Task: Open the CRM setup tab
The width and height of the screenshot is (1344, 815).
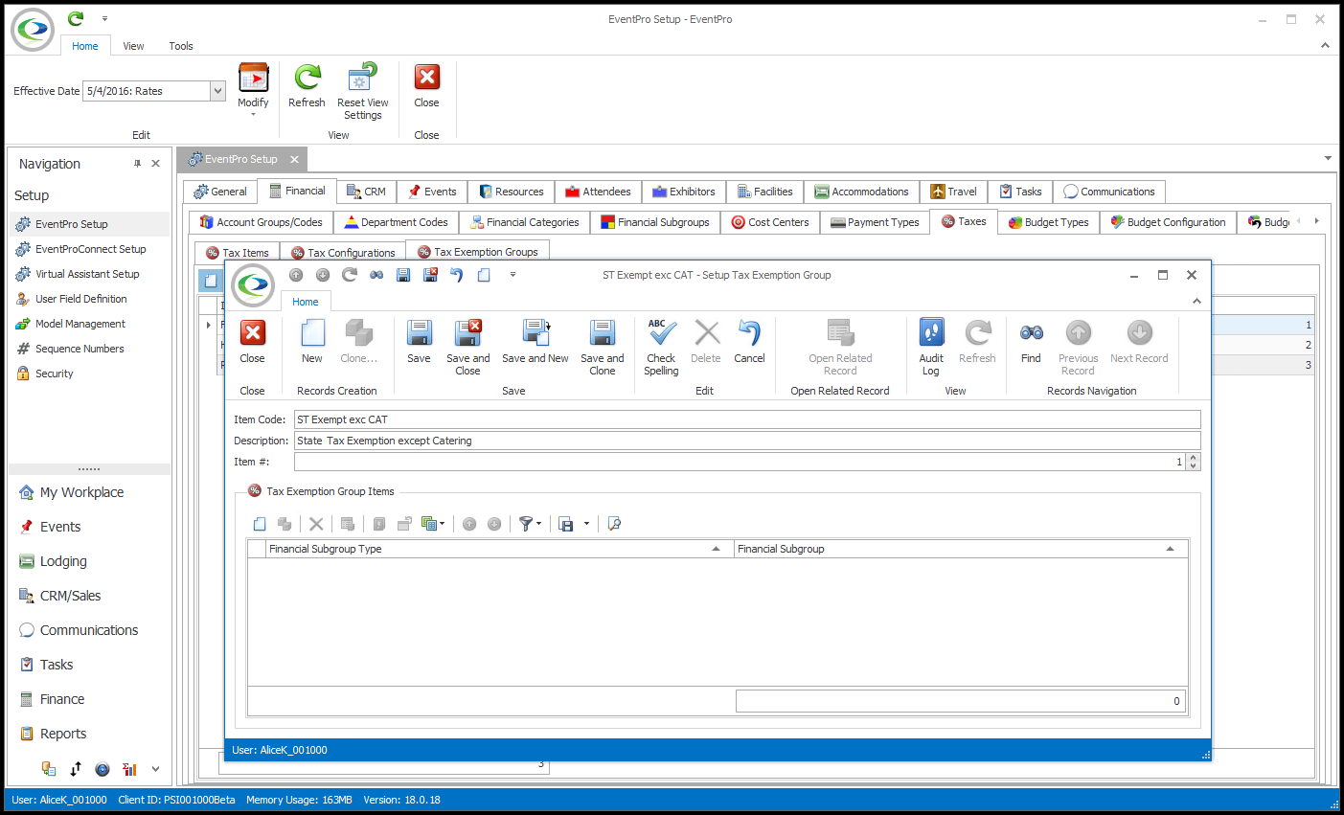Action: coord(366,192)
